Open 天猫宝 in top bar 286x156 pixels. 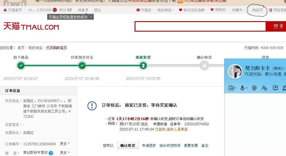tap(146, 10)
